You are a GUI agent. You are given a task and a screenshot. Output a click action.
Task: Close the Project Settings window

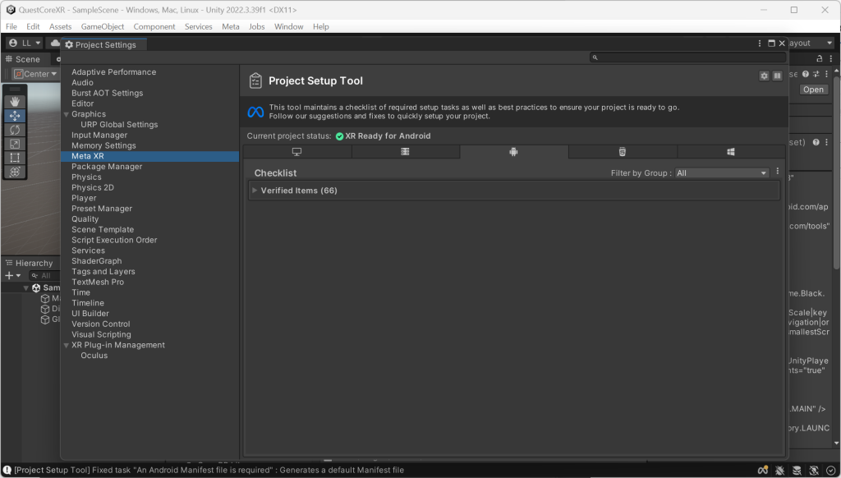[782, 44]
